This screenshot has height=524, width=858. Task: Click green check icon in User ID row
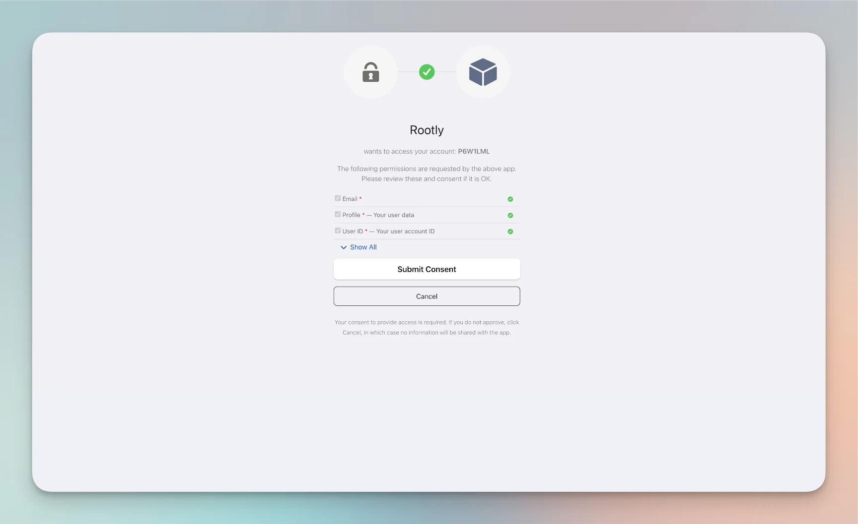510,232
